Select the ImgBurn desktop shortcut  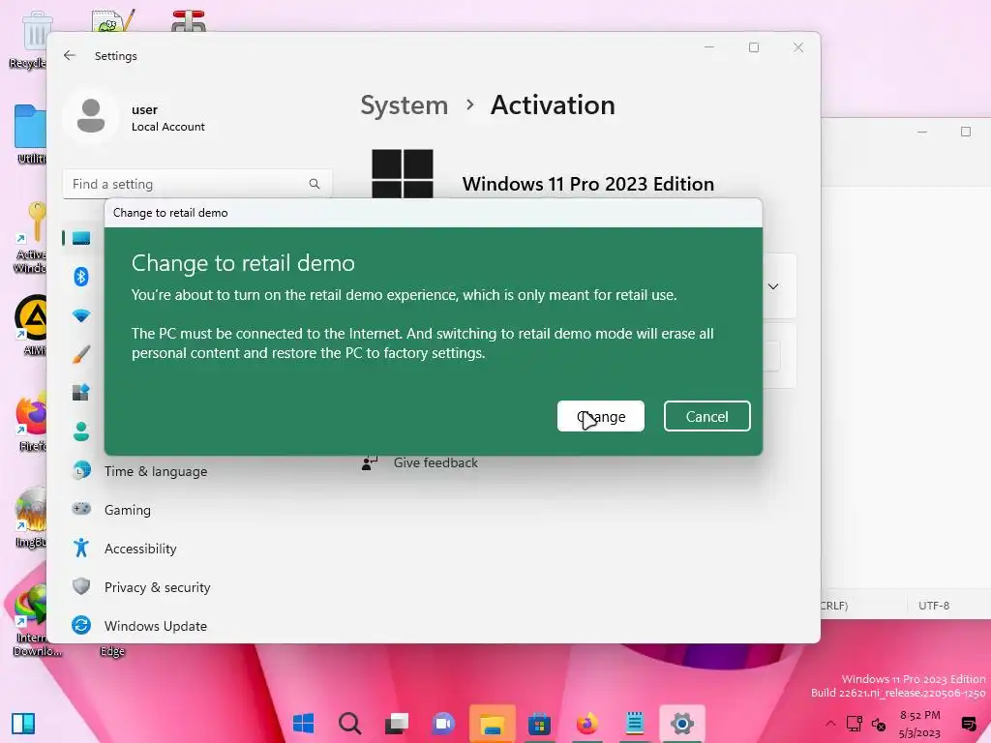pos(30,519)
